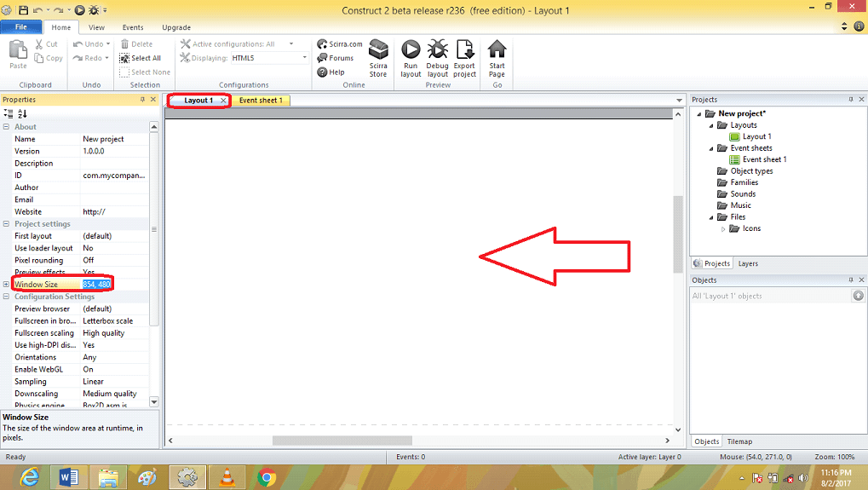Click the quick access Run play icon
Screen dimensions: 868x490
pyautogui.click(x=80, y=10)
